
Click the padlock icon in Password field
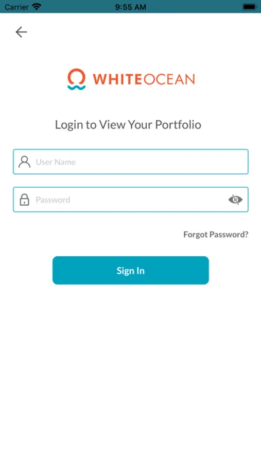point(24,200)
